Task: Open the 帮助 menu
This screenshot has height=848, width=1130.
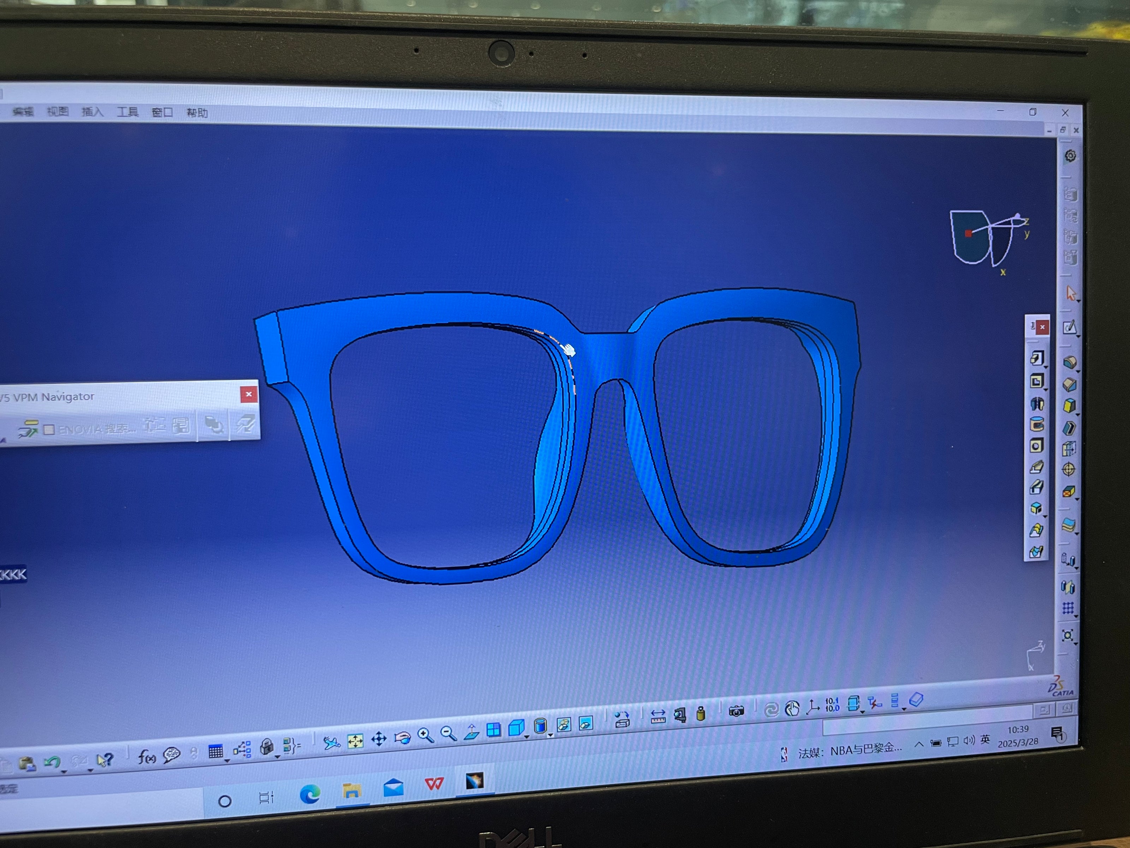Action: (x=197, y=113)
